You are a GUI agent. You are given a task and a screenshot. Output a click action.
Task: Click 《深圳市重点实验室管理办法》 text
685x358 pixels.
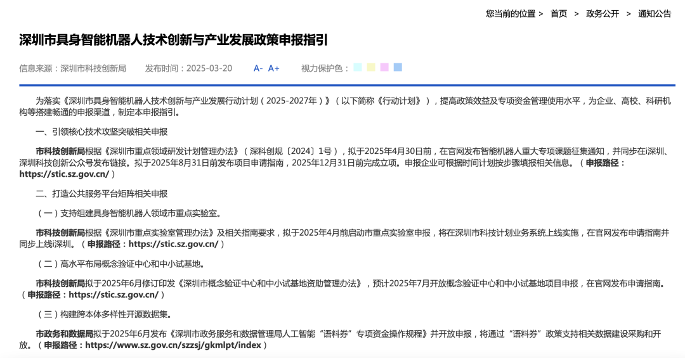pyautogui.click(x=159, y=233)
